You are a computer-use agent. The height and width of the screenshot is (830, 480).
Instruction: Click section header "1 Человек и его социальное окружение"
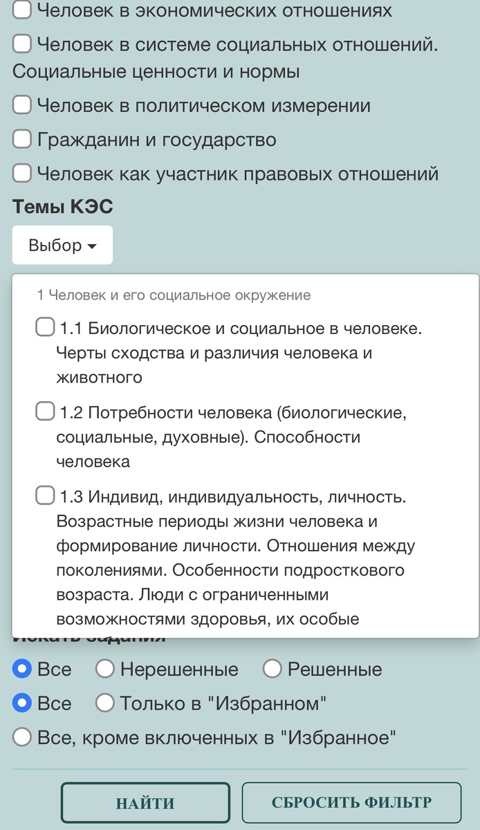click(x=175, y=295)
